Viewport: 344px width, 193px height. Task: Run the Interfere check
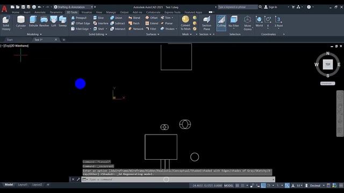101,23
